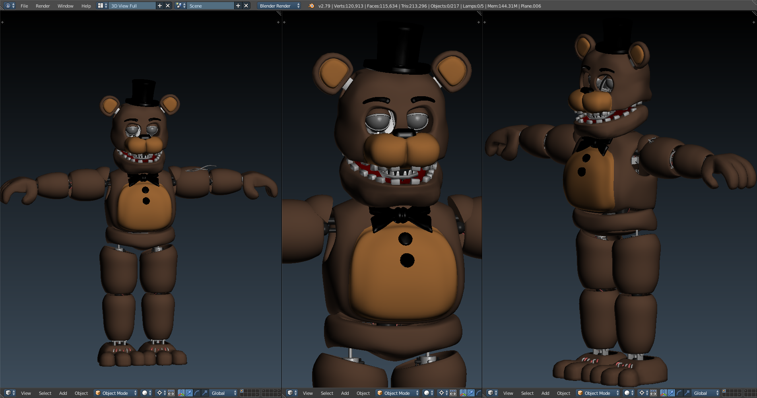Image resolution: width=757 pixels, height=398 pixels.
Task: Open Object Mode dropdown in right viewport
Action: point(598,393)
